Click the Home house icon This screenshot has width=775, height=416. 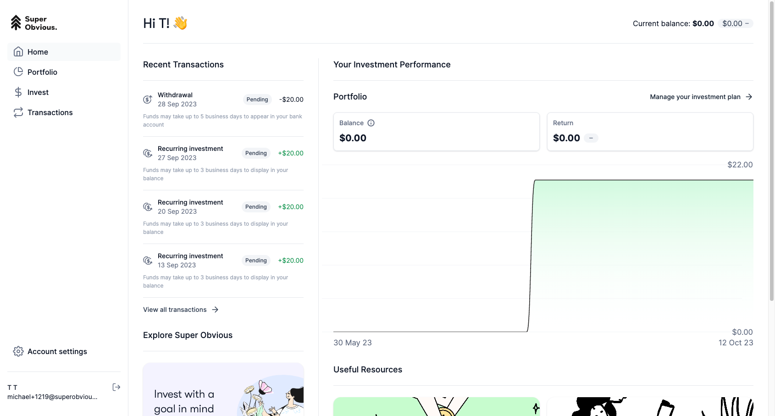18,52
